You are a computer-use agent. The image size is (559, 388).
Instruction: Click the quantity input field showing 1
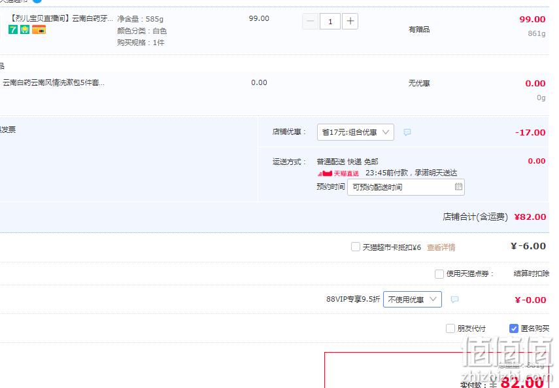tap(330, 22)
